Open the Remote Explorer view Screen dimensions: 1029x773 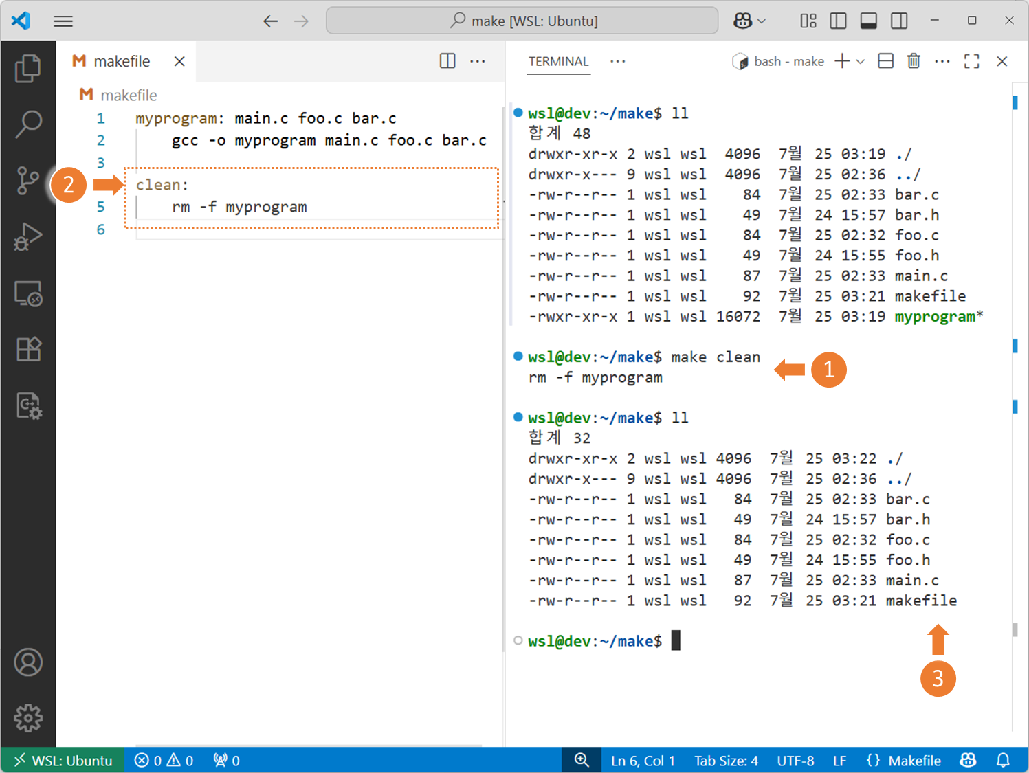pos(28,293)
